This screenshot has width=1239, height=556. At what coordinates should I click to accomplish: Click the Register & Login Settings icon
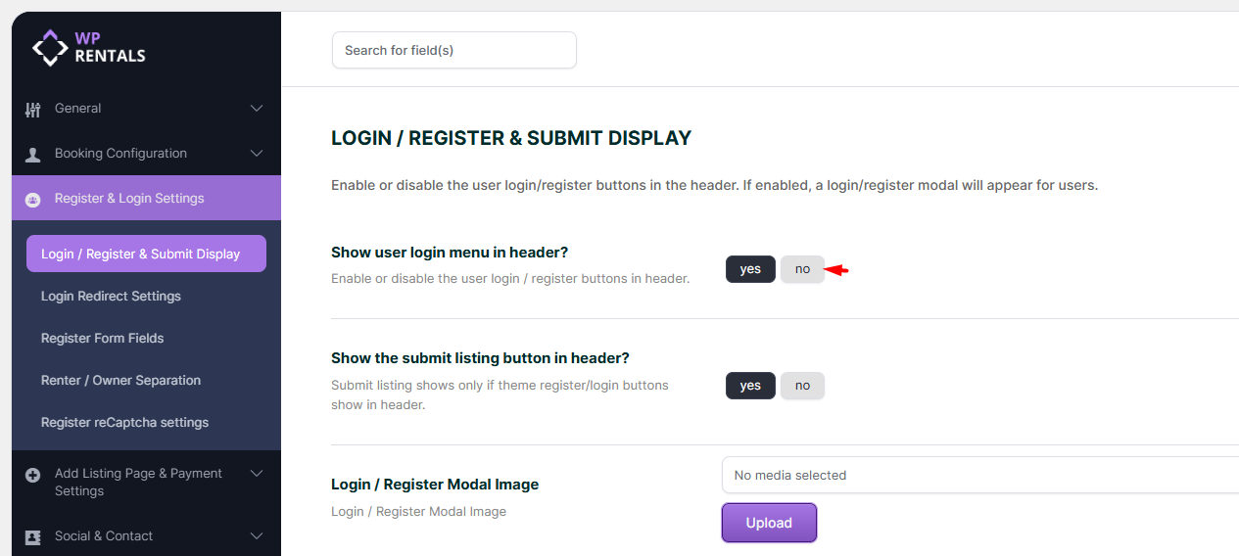coord(33,200)
